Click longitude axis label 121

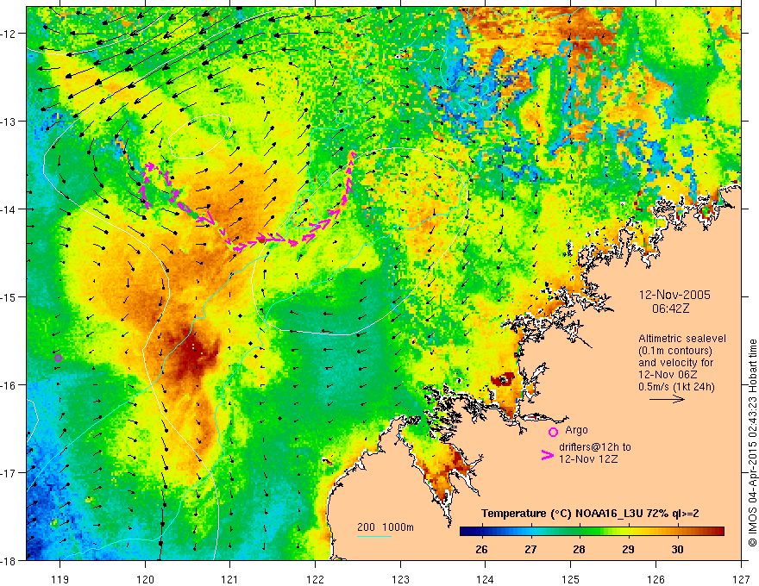click(230, 579)
